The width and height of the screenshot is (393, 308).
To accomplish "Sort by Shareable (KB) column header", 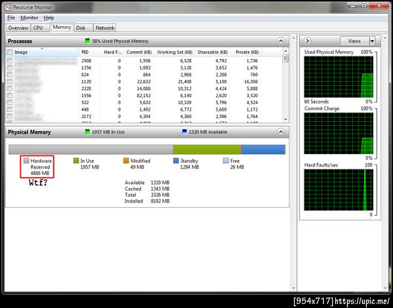I will (212, 52).
